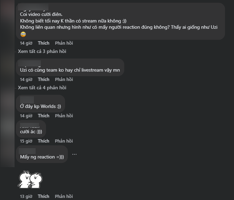Like the 'Coi video cười điên' comment with Thích
This screenshot has width=234, height=200.
tap(44, 43)
